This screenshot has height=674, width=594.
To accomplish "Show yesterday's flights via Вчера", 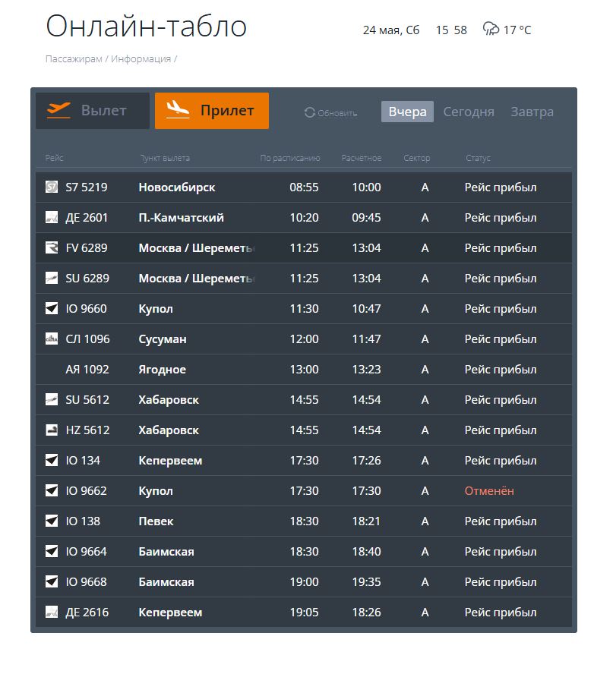I will pos(407,112).
